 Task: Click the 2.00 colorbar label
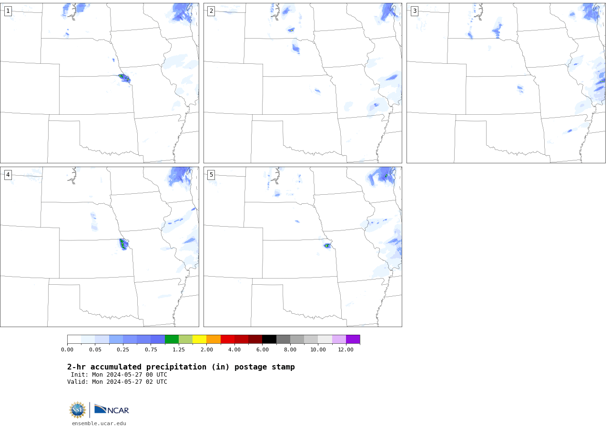point(207,349)
